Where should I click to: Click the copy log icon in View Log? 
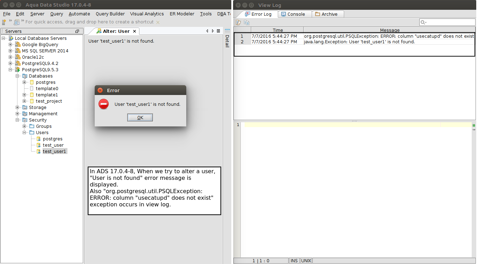click(247, 23)
